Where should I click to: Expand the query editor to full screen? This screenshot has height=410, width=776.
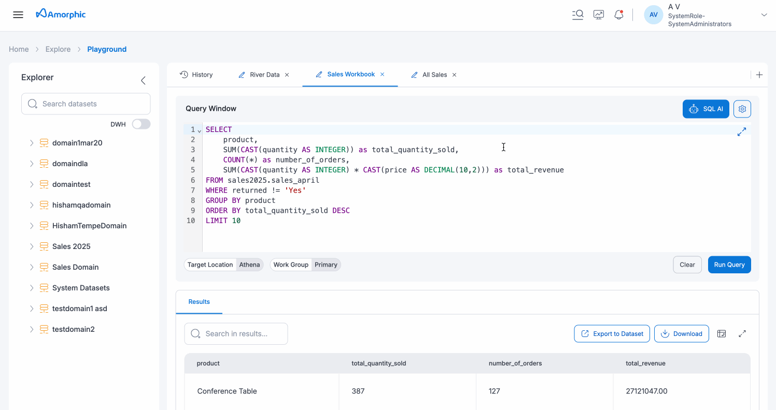741,132
